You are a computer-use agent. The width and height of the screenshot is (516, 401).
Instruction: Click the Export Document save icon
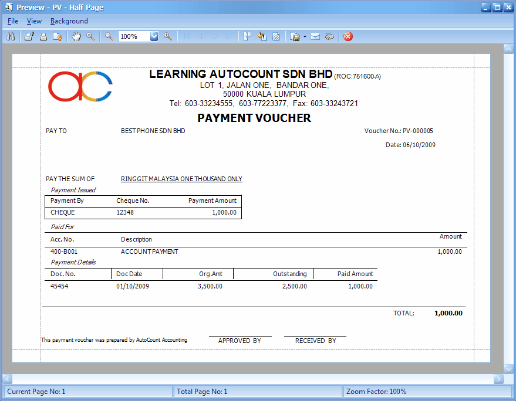(x=295, y=37)
